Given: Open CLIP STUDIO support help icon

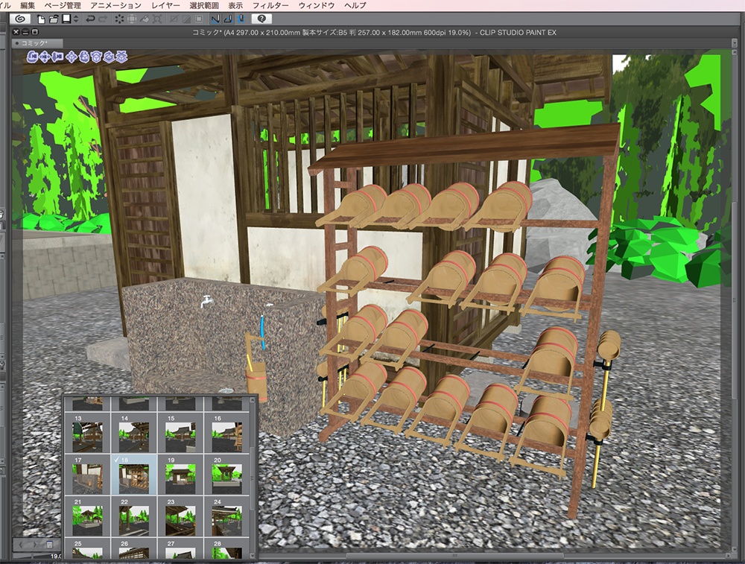Looking at the screenshot, I should pyautogui.click(x=261, y=19).
